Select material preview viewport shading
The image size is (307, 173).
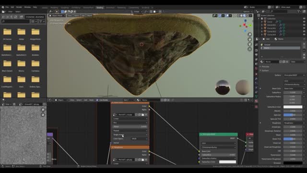(245, 15)
